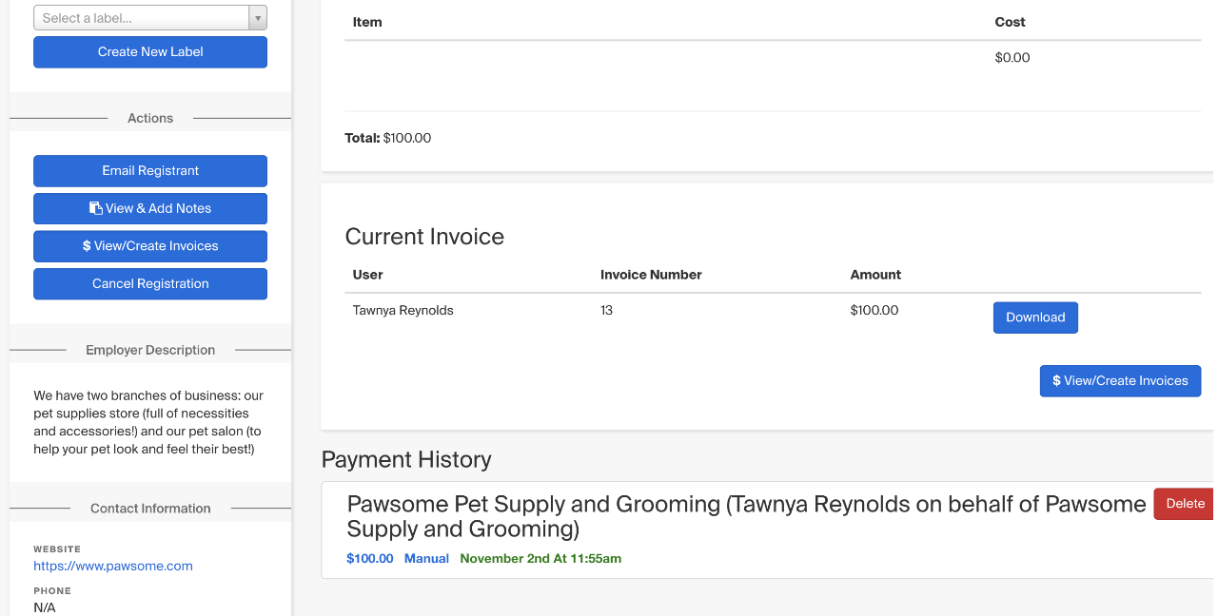The height and width of the screenshot is (616, 1218).
Task: Download invoice 13
Action: (1035, 318)
